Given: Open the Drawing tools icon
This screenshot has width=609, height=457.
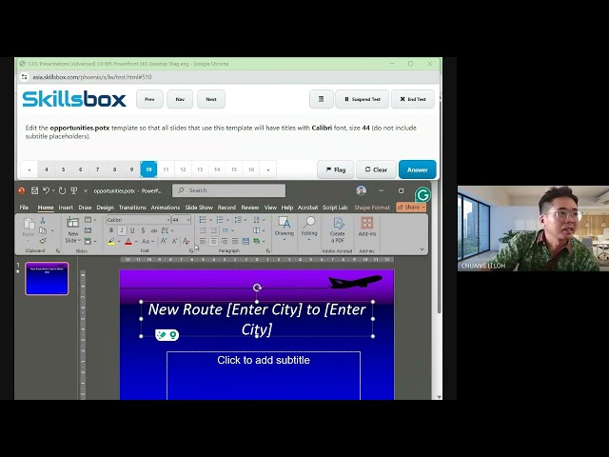Looking at the screenshot, I should point(285,223).
